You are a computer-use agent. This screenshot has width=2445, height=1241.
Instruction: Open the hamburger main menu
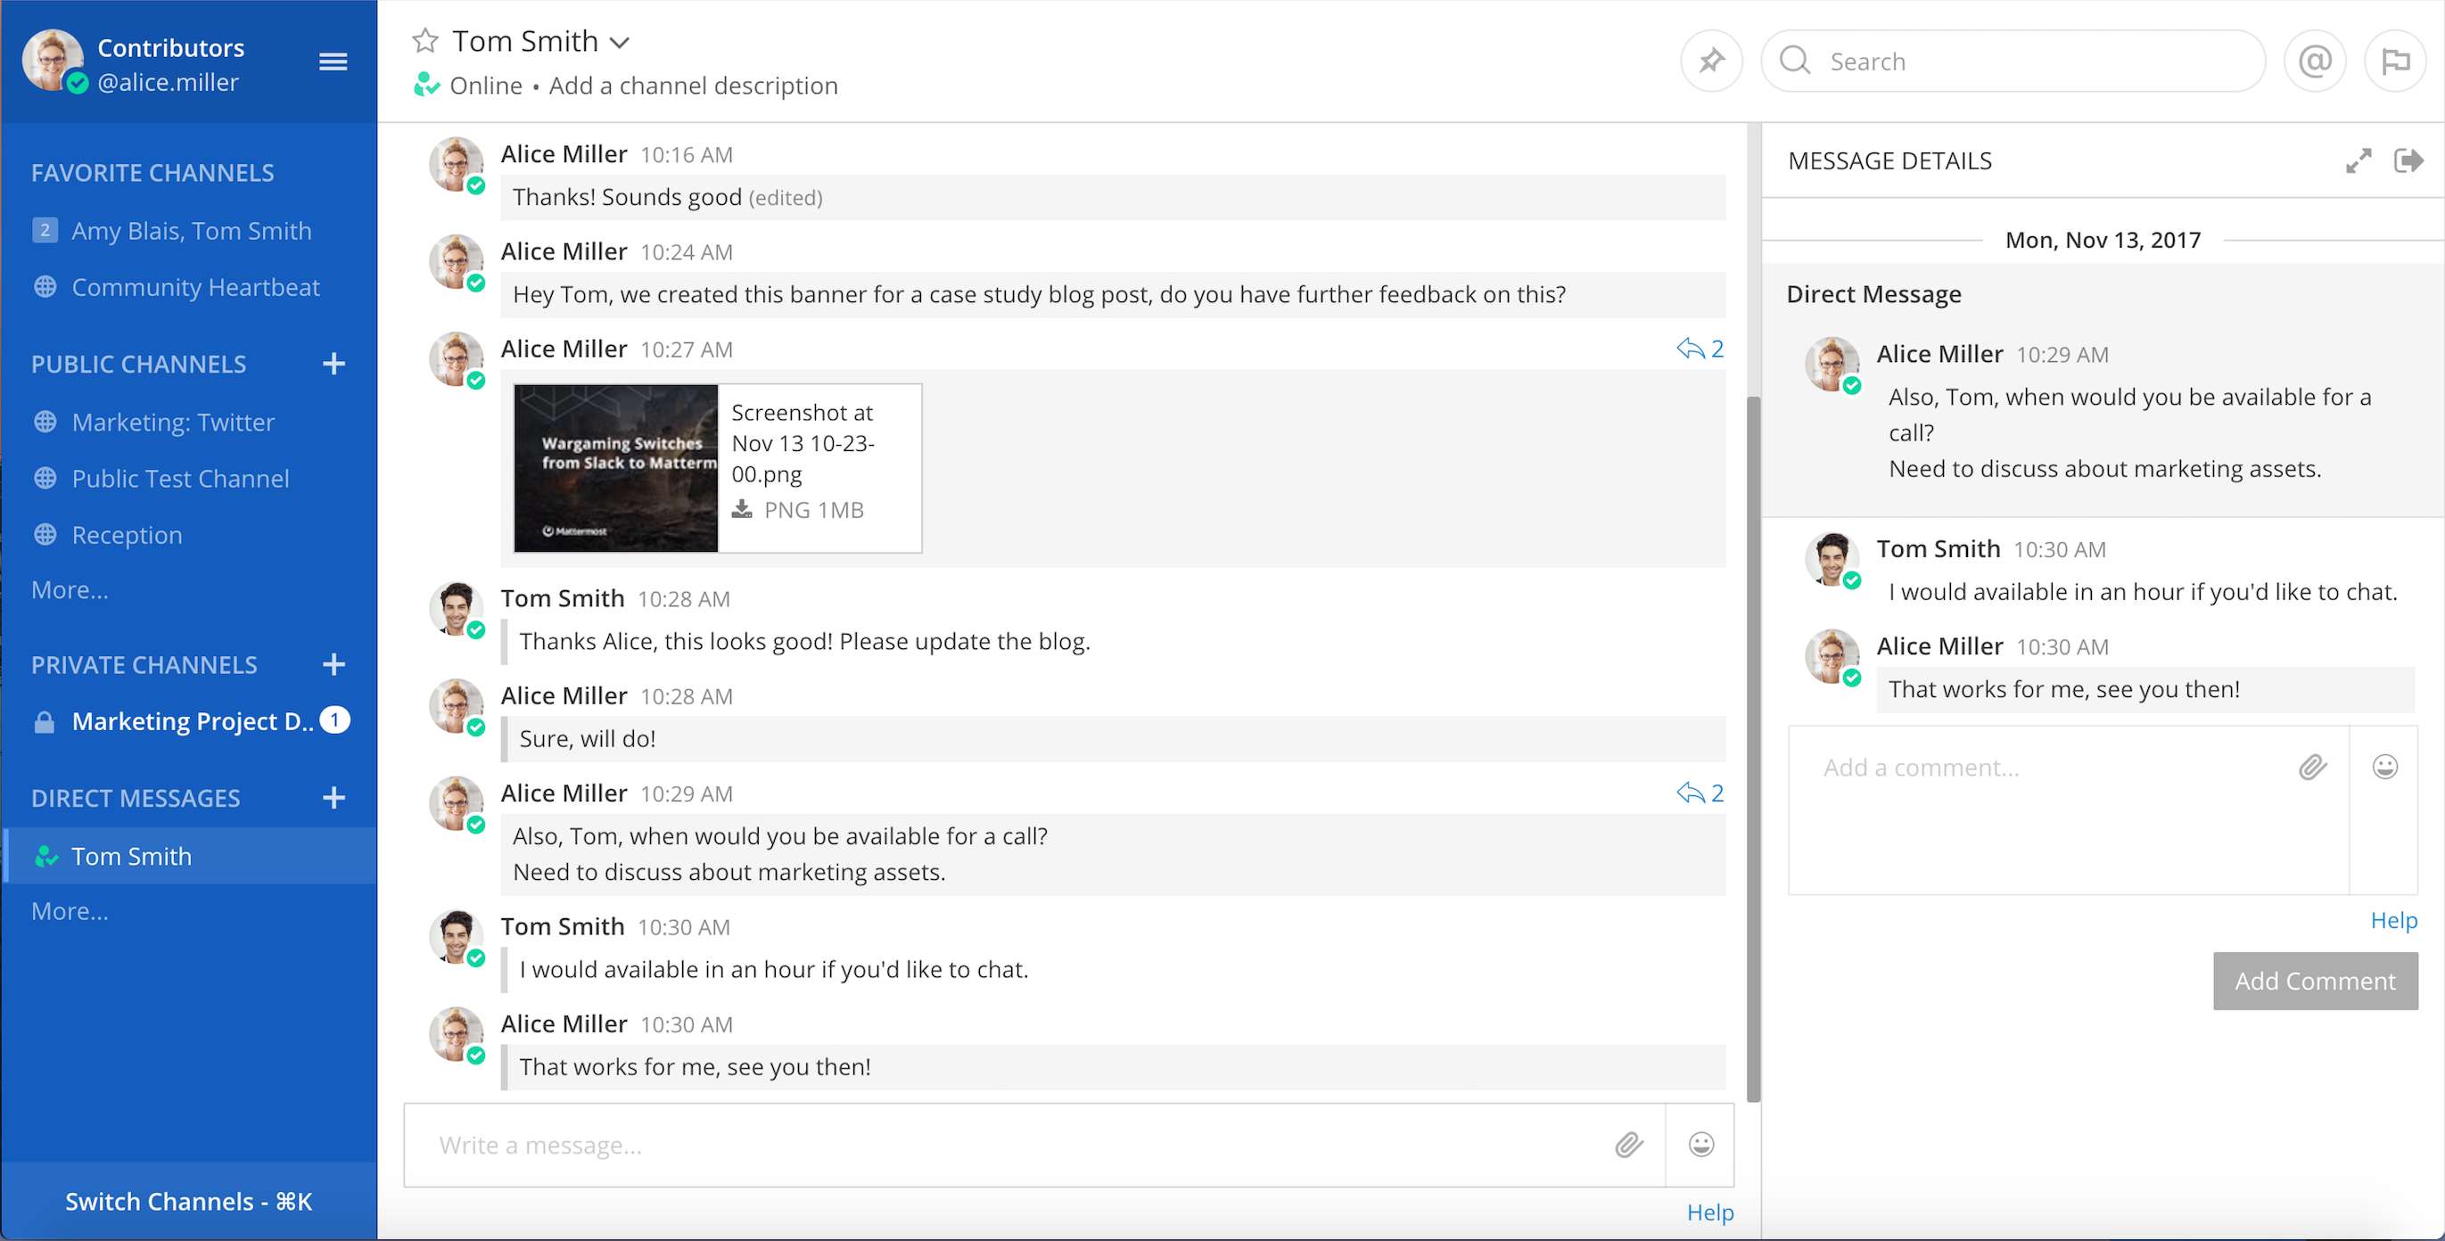coord(333,62)
